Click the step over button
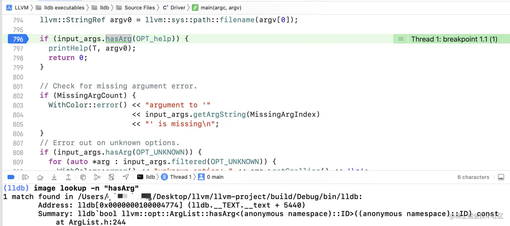Image resolution: width=510 pixels, height=226 pixels. point(40,177)
